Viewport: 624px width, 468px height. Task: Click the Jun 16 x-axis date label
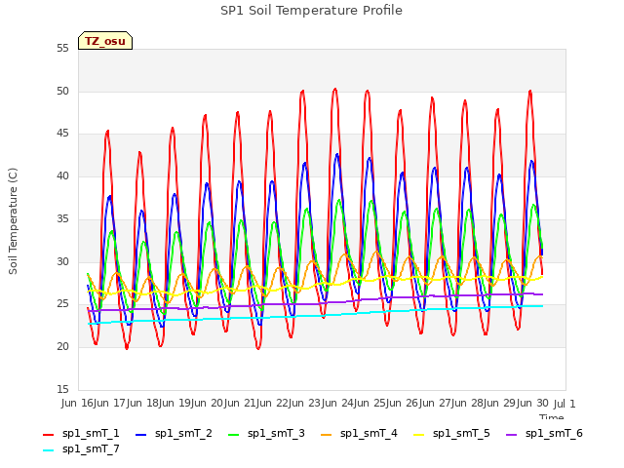pos(77,403)
